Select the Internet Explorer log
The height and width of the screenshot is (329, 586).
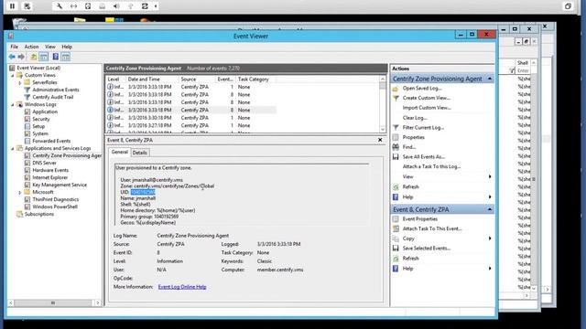pos(50,177)
